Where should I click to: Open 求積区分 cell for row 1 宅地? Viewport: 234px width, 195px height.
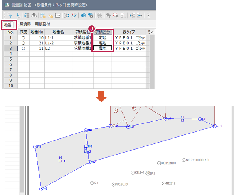click(x=103, y=38)
